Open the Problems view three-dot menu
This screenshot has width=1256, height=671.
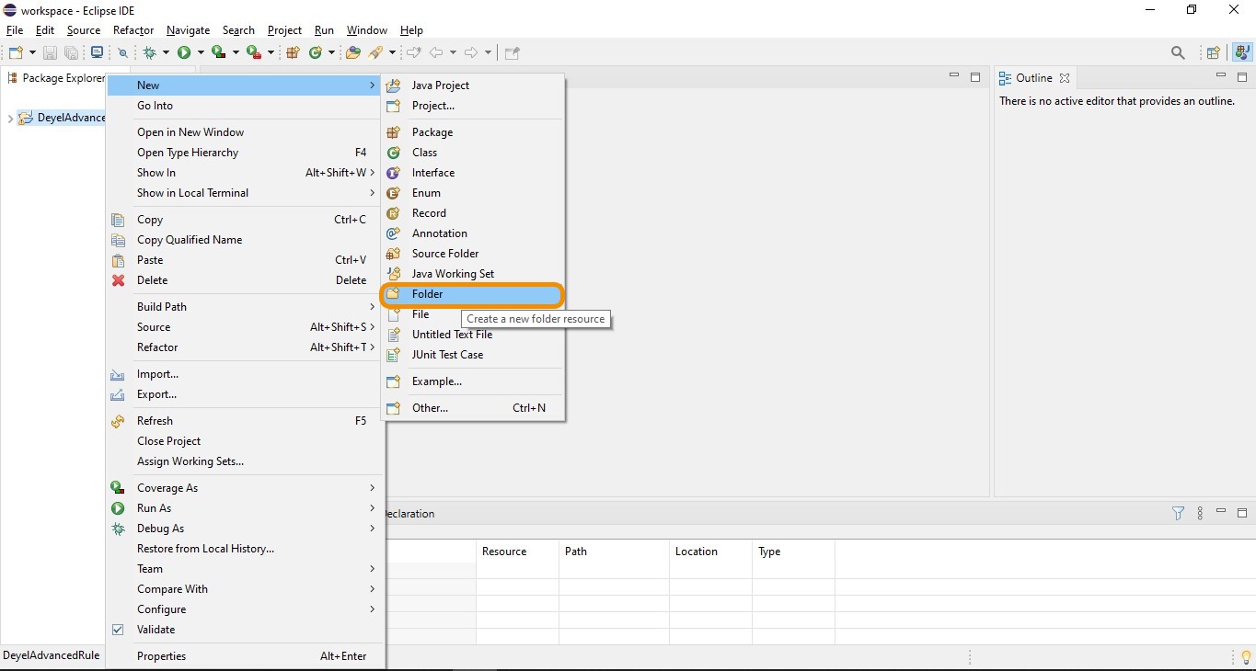[x=1200, y=514]
